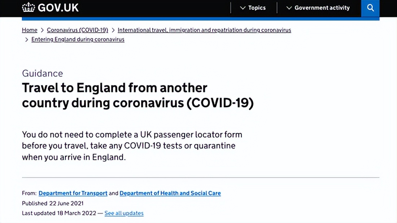Expand the chevron arrow beside Topics
Screen dimensions: 397x223
[x=243, y=8]
